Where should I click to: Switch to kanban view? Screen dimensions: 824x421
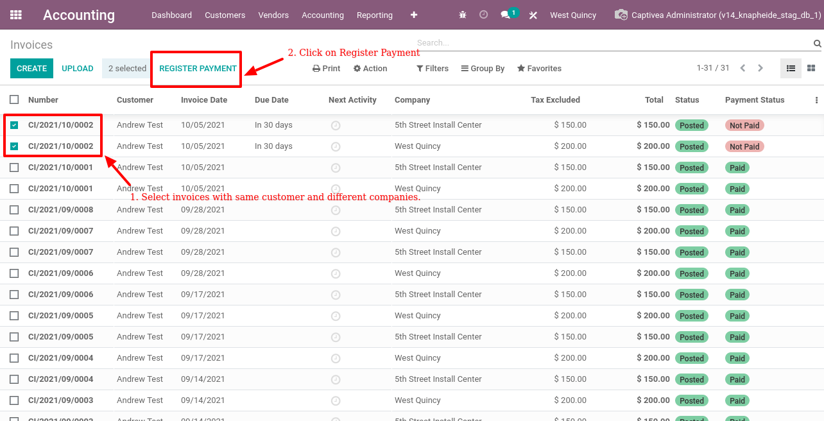tap(811, 68)
